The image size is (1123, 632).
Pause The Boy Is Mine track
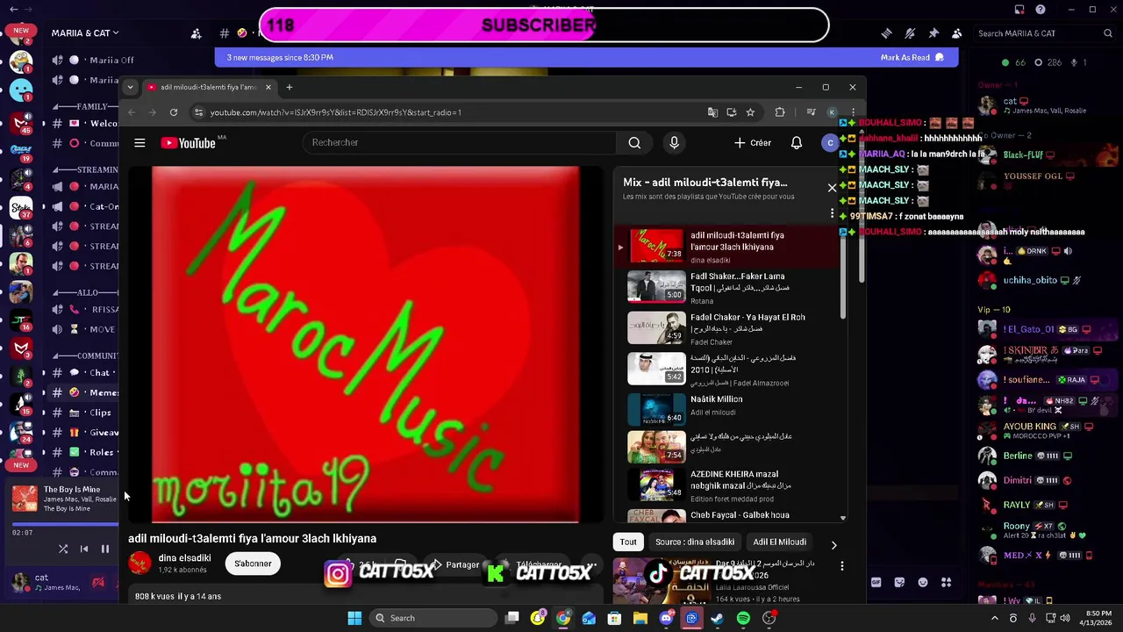[105, 549]
